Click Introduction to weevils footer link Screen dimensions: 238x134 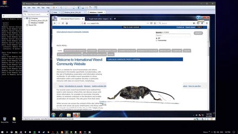tap(74, 86)
